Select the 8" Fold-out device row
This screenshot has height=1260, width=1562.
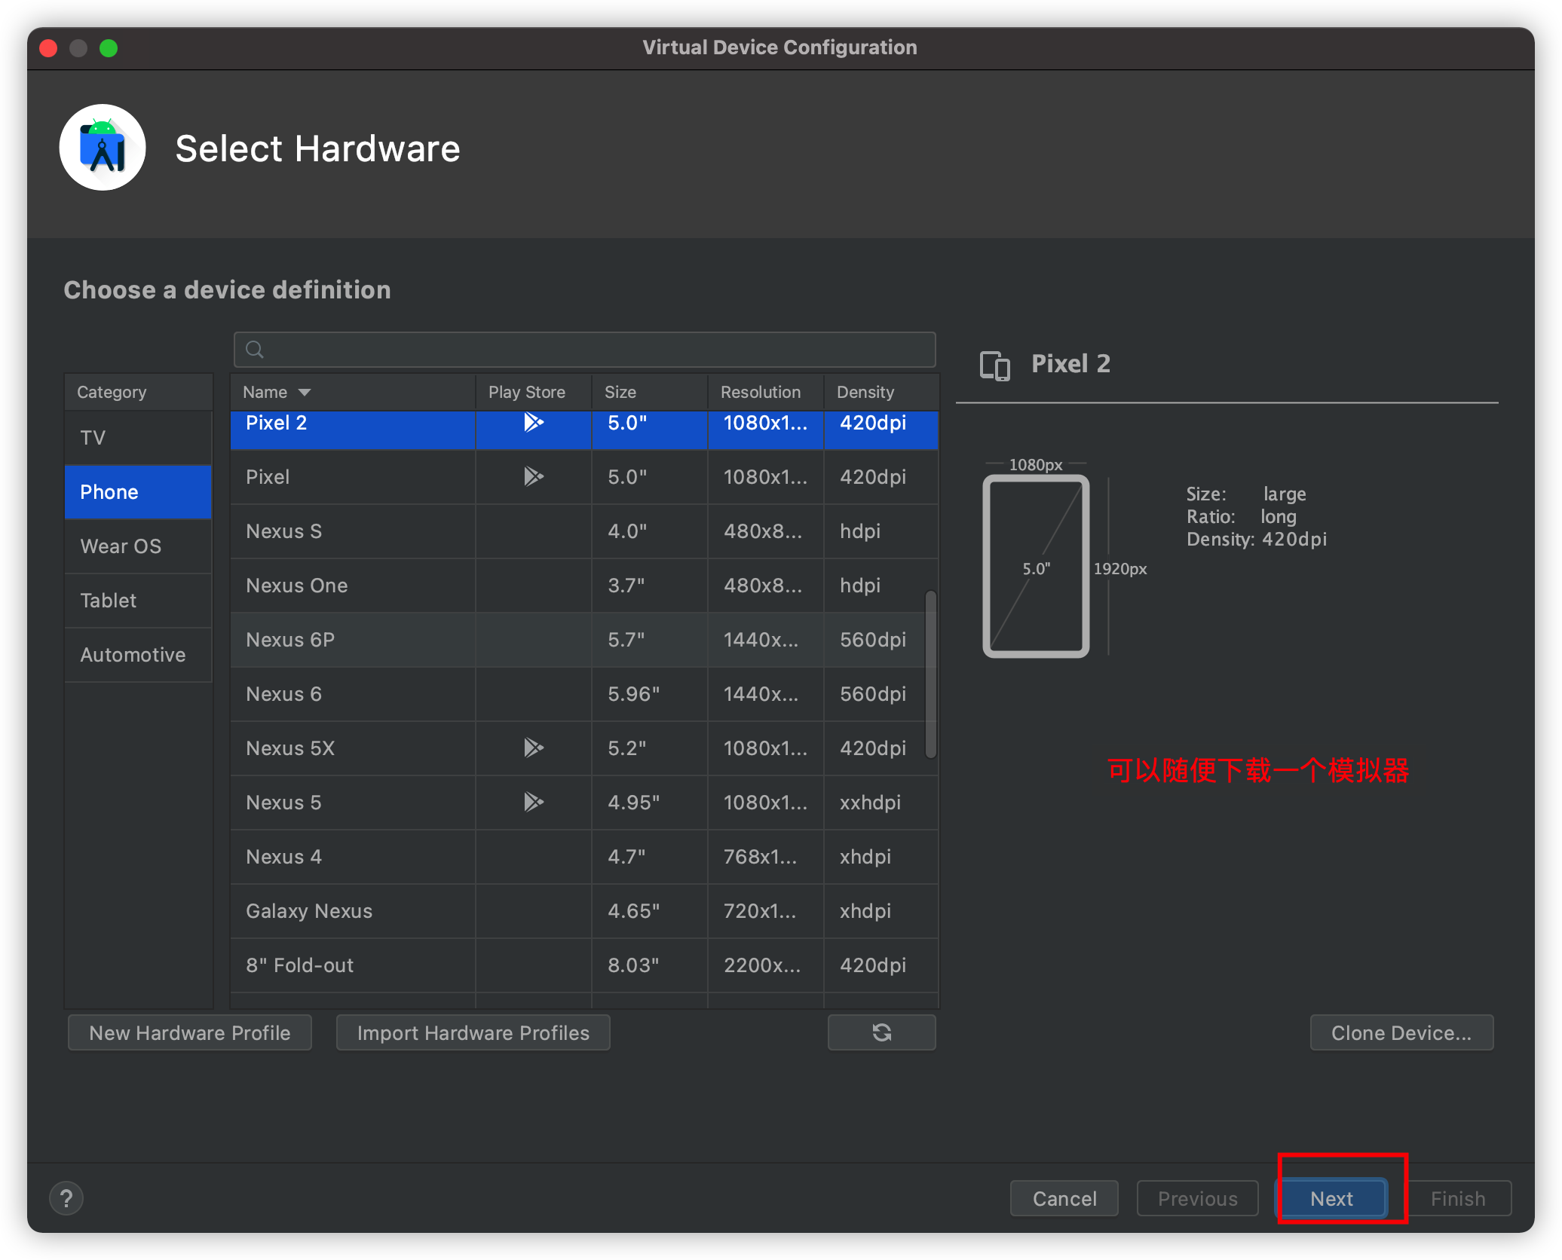click(x=584, y=965)
